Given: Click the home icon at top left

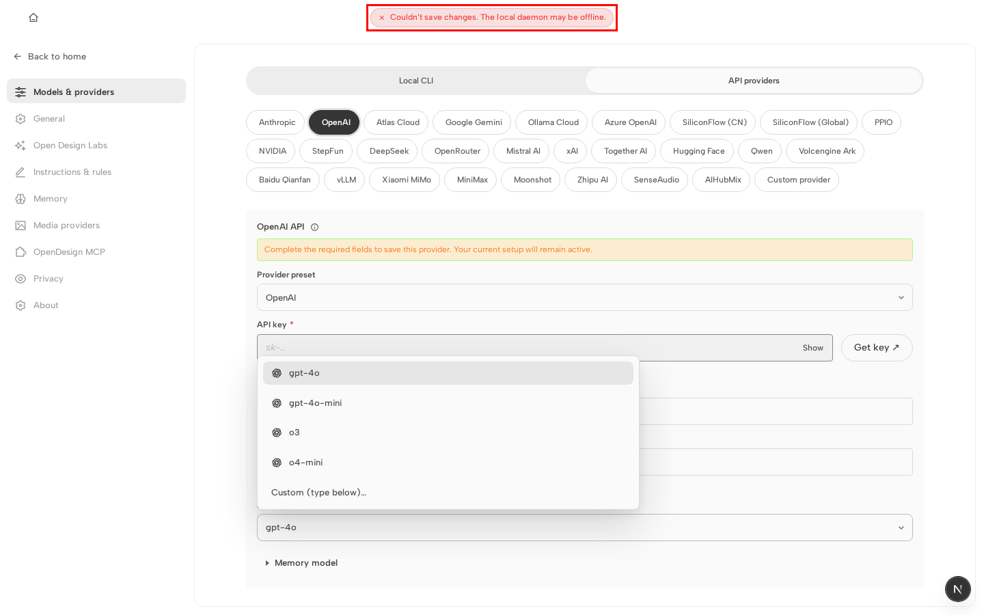Looking at the screenshot, I should (x=33, y=18).
